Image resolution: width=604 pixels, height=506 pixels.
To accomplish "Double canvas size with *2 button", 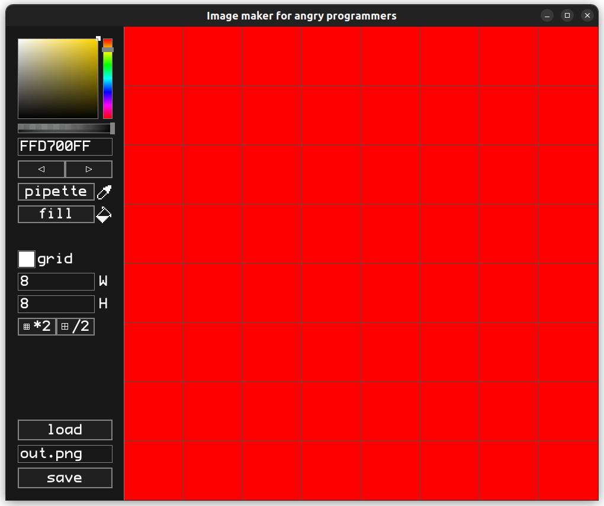I will [x=37, y=327].
